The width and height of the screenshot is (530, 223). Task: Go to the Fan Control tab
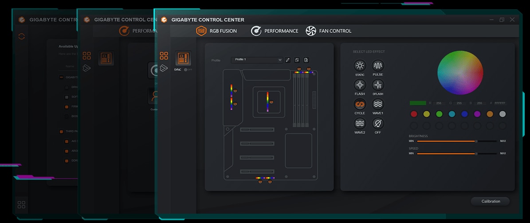(x=328, y=31)
